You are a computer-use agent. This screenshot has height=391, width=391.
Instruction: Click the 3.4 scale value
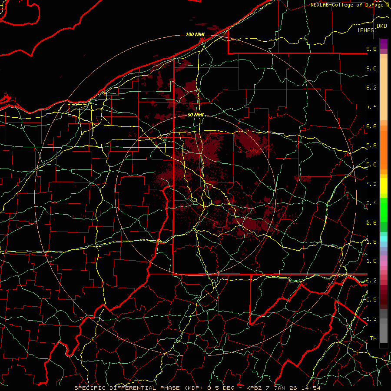click(371, 203)
